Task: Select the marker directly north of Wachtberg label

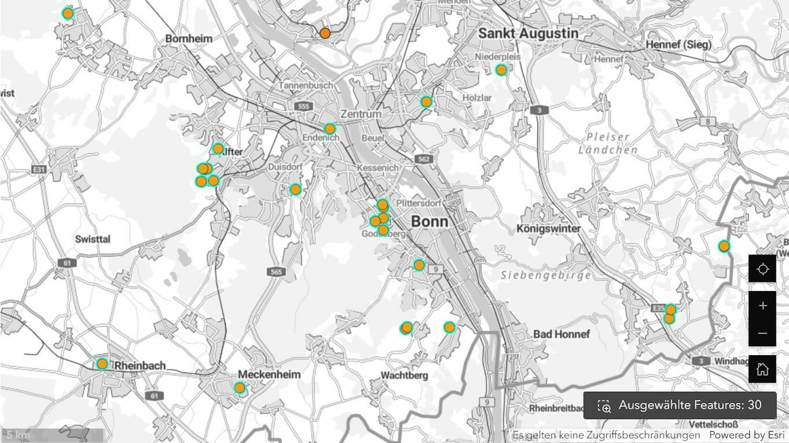Action: tap(407, 328)
